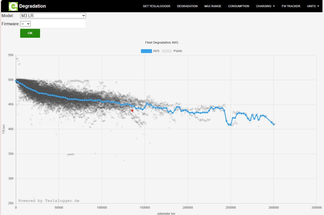Click the red highlighted data point
Viewport: 324px width, 215px height.
132,110
